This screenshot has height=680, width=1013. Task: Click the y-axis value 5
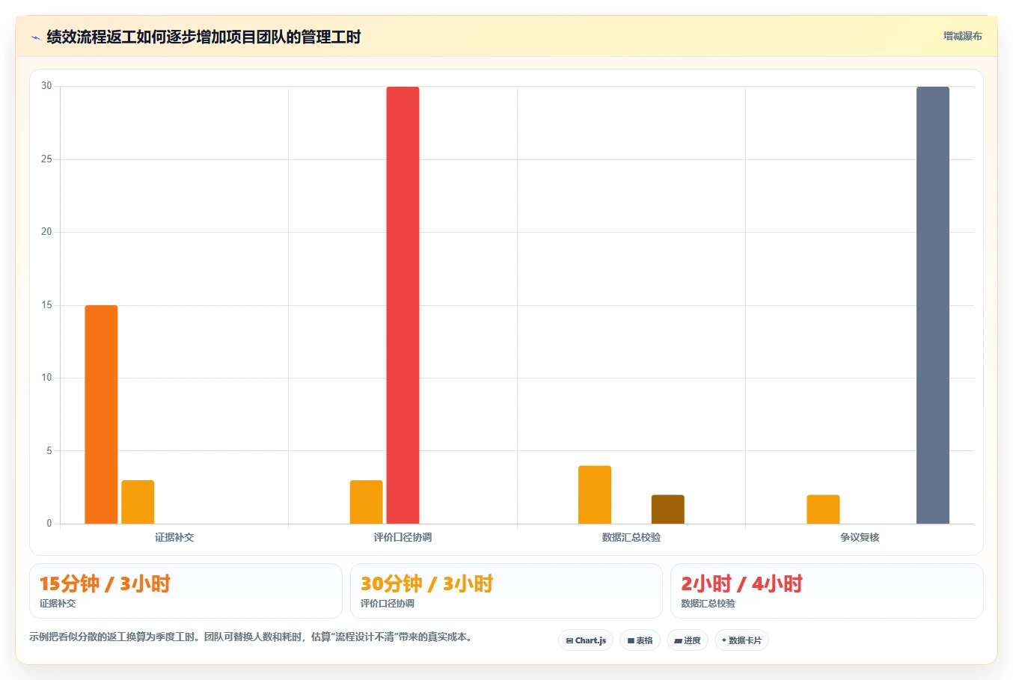point(49,451)
